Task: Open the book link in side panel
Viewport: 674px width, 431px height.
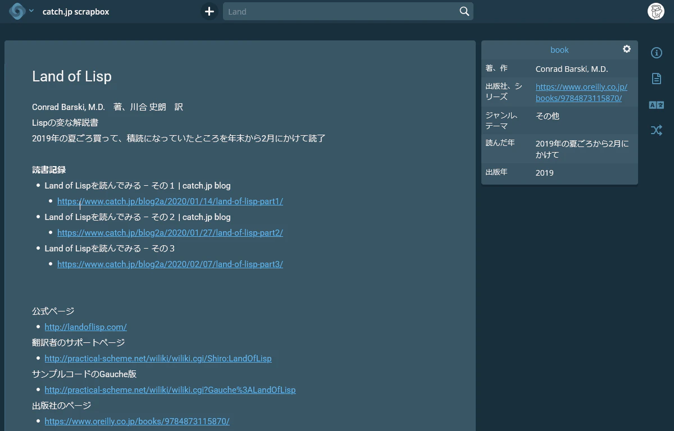Action: coord(559,50)
